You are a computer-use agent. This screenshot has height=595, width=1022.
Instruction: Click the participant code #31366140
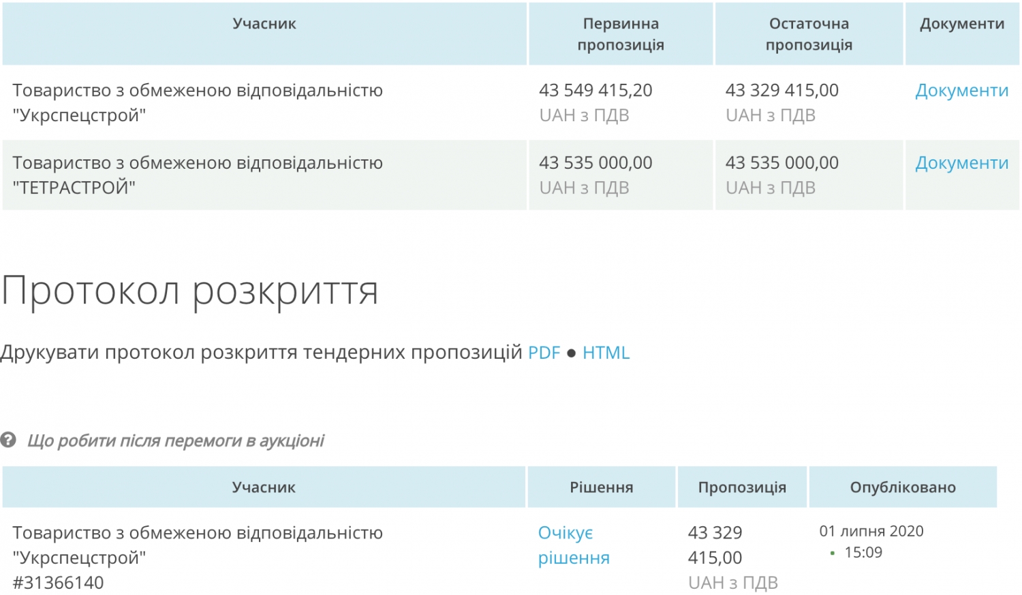(58, 583)
